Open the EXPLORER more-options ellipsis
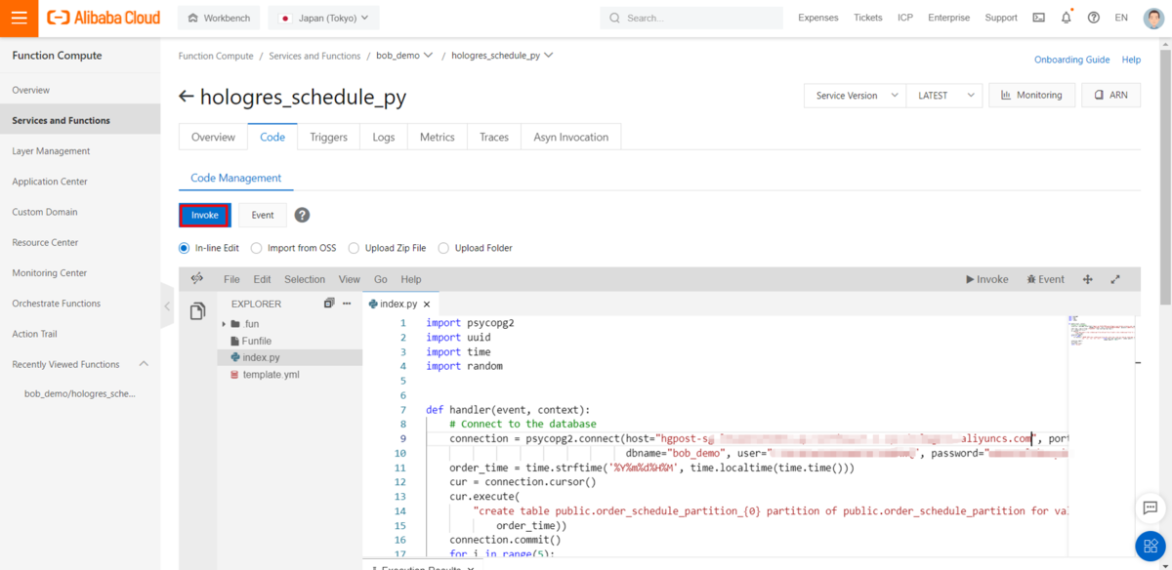Image resolution: width=1172 pixels, height=570 pixels. [x=347, y=304]
